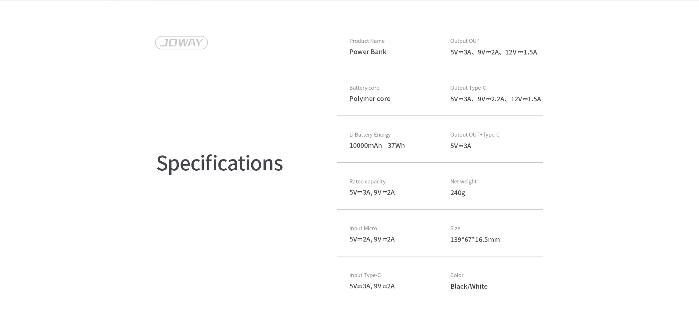The width and height of the screenshot is (699, 328).
Task: Click the Output OUT label
Action: (465, 41)
